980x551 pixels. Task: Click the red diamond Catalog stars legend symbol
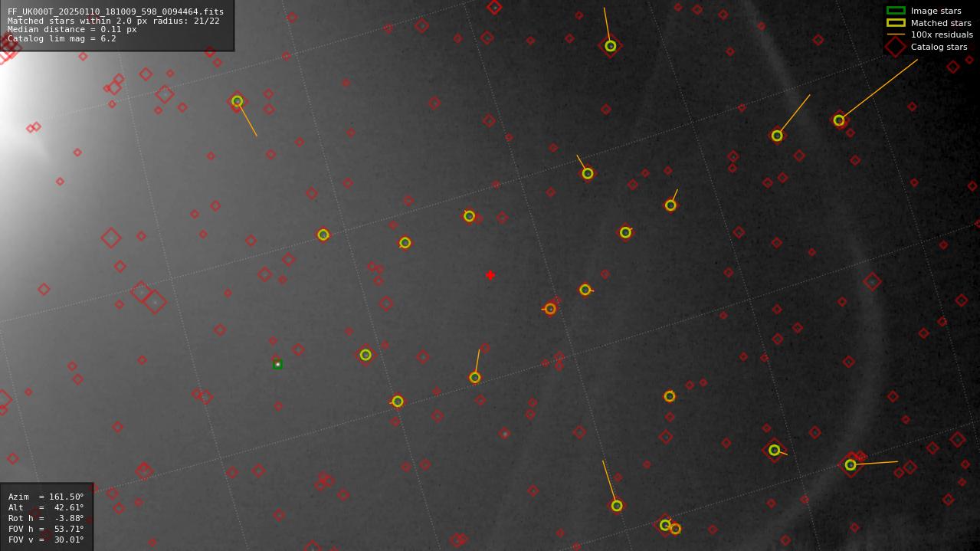pos(896,47)
